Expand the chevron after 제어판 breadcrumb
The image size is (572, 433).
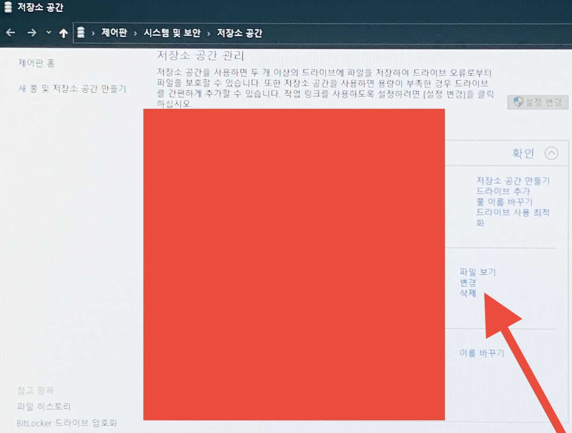pyautogui.click(x=135, y=33)
